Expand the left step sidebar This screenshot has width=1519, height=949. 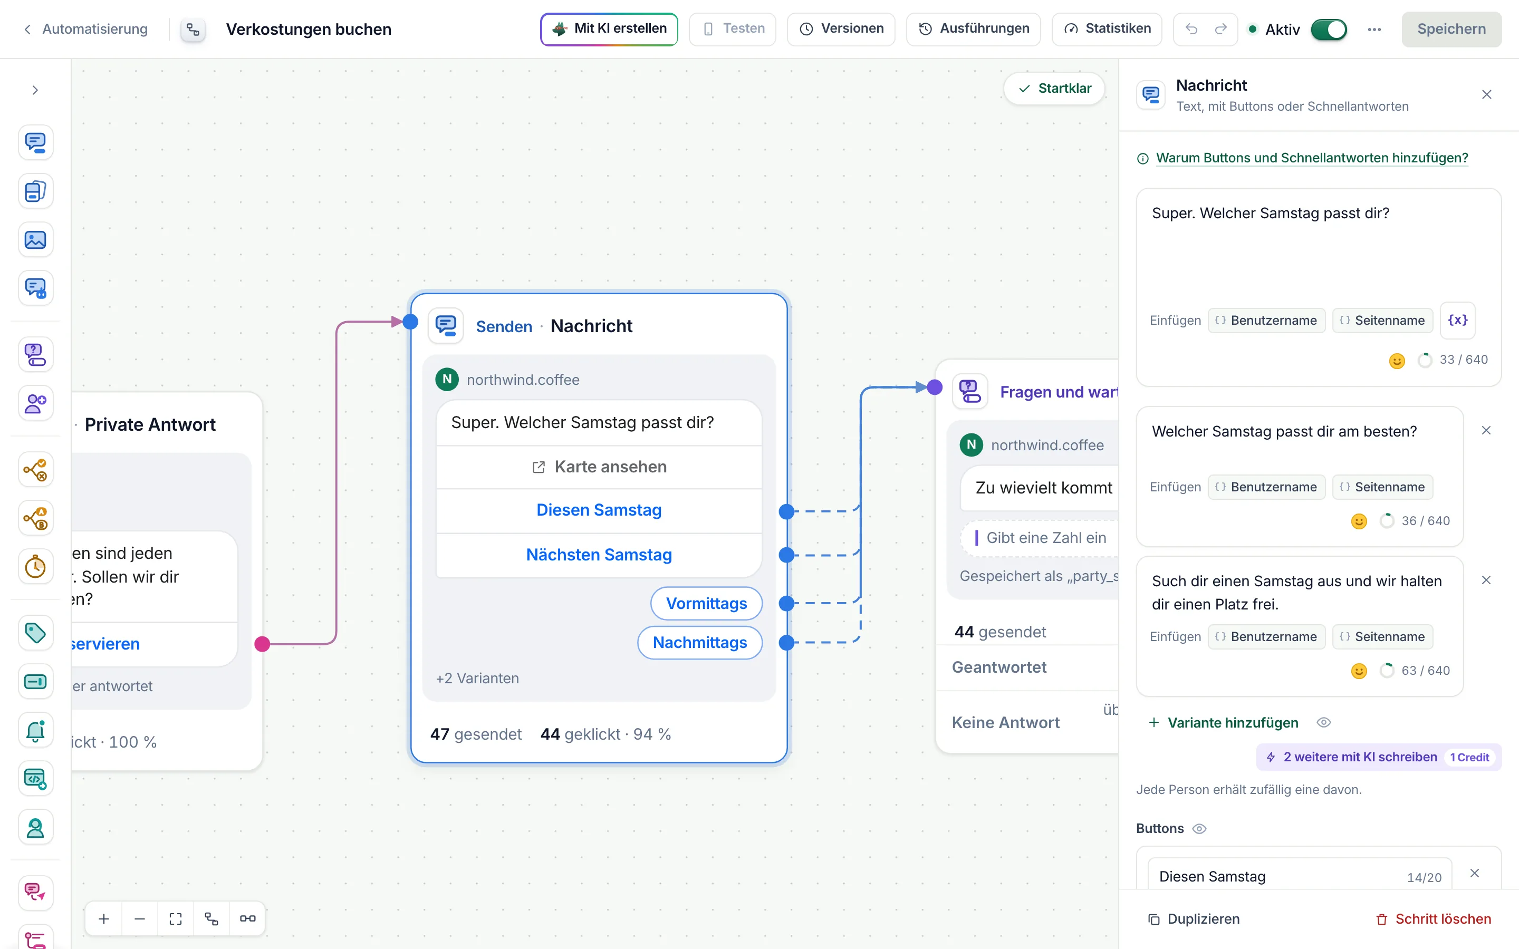click(35, 90)
